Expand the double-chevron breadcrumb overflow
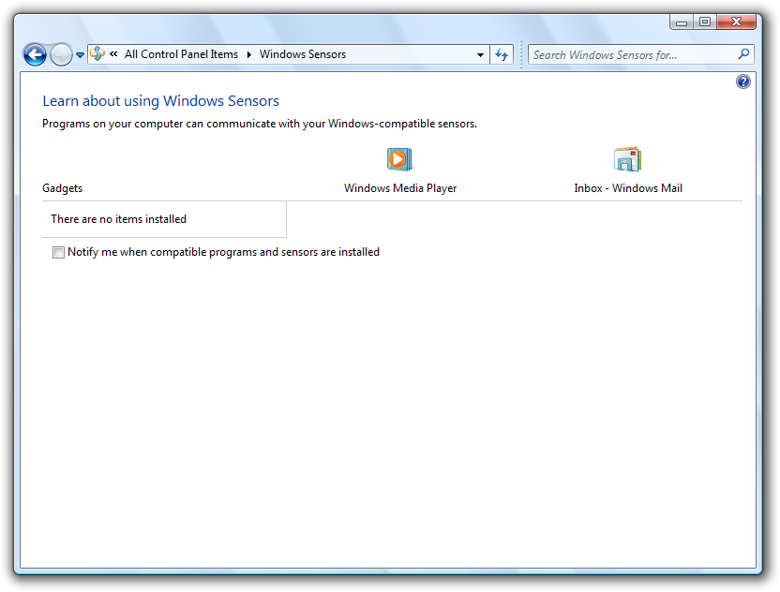780x592 pixels. [113, 53]
